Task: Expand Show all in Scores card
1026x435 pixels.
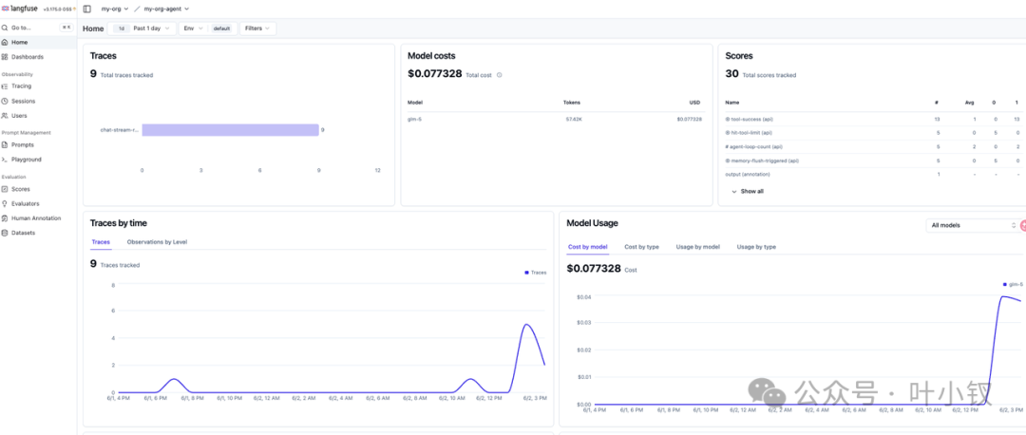Action: click(x=748, y=192)
